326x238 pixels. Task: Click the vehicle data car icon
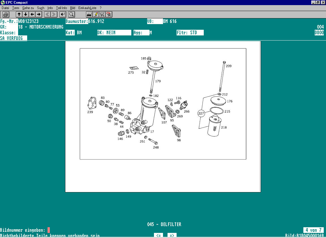[89, 14]
